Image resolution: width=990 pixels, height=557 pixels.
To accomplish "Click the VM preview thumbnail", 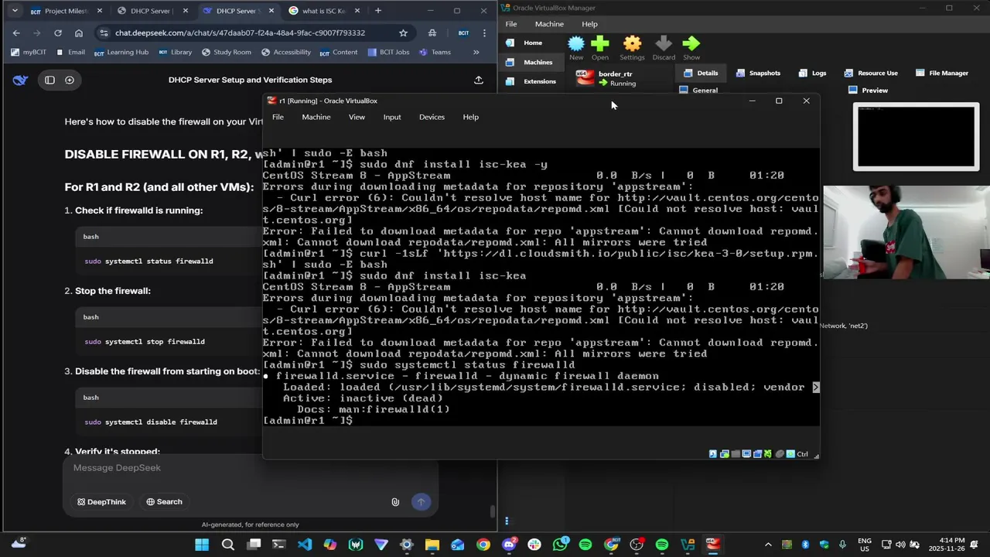I will click(916, 137).
